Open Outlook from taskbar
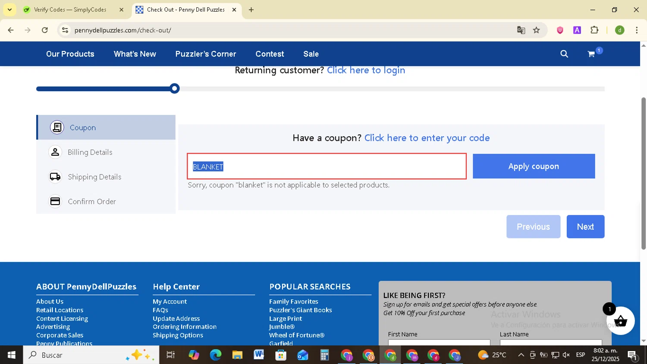 coord(303,355)
